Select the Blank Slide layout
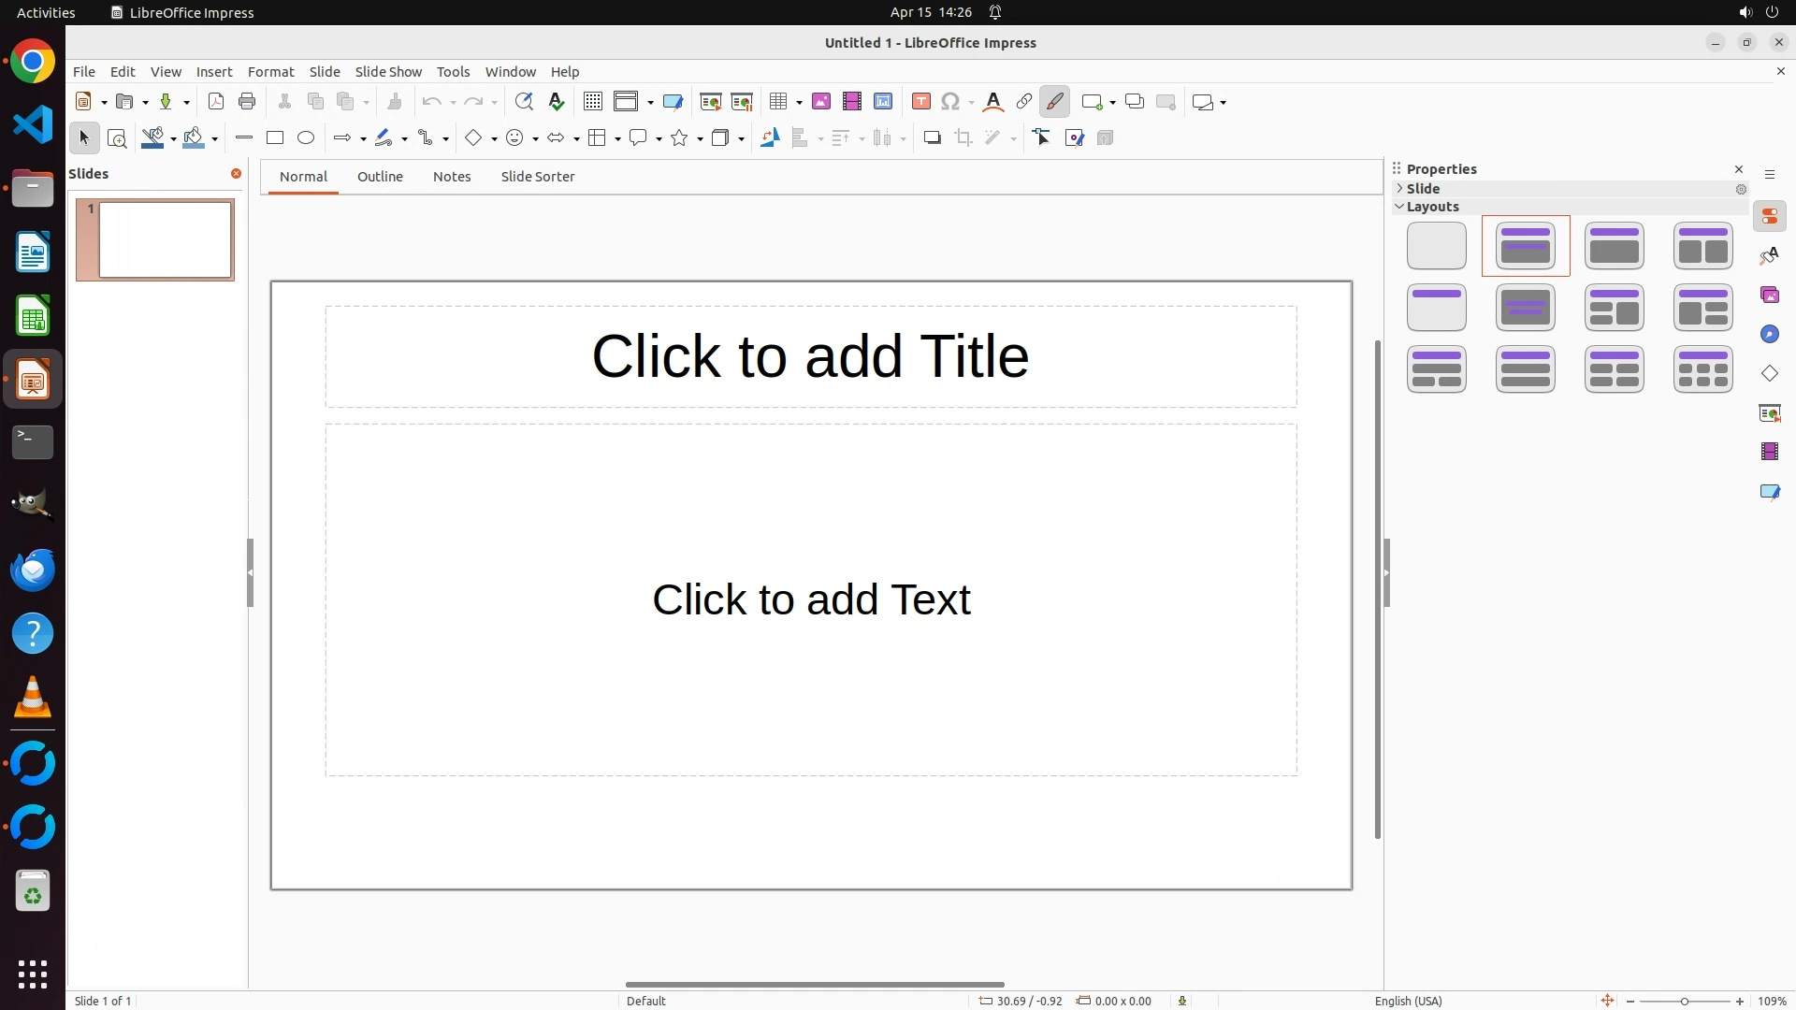Screen dimensions: 1796x1010 1437,246
